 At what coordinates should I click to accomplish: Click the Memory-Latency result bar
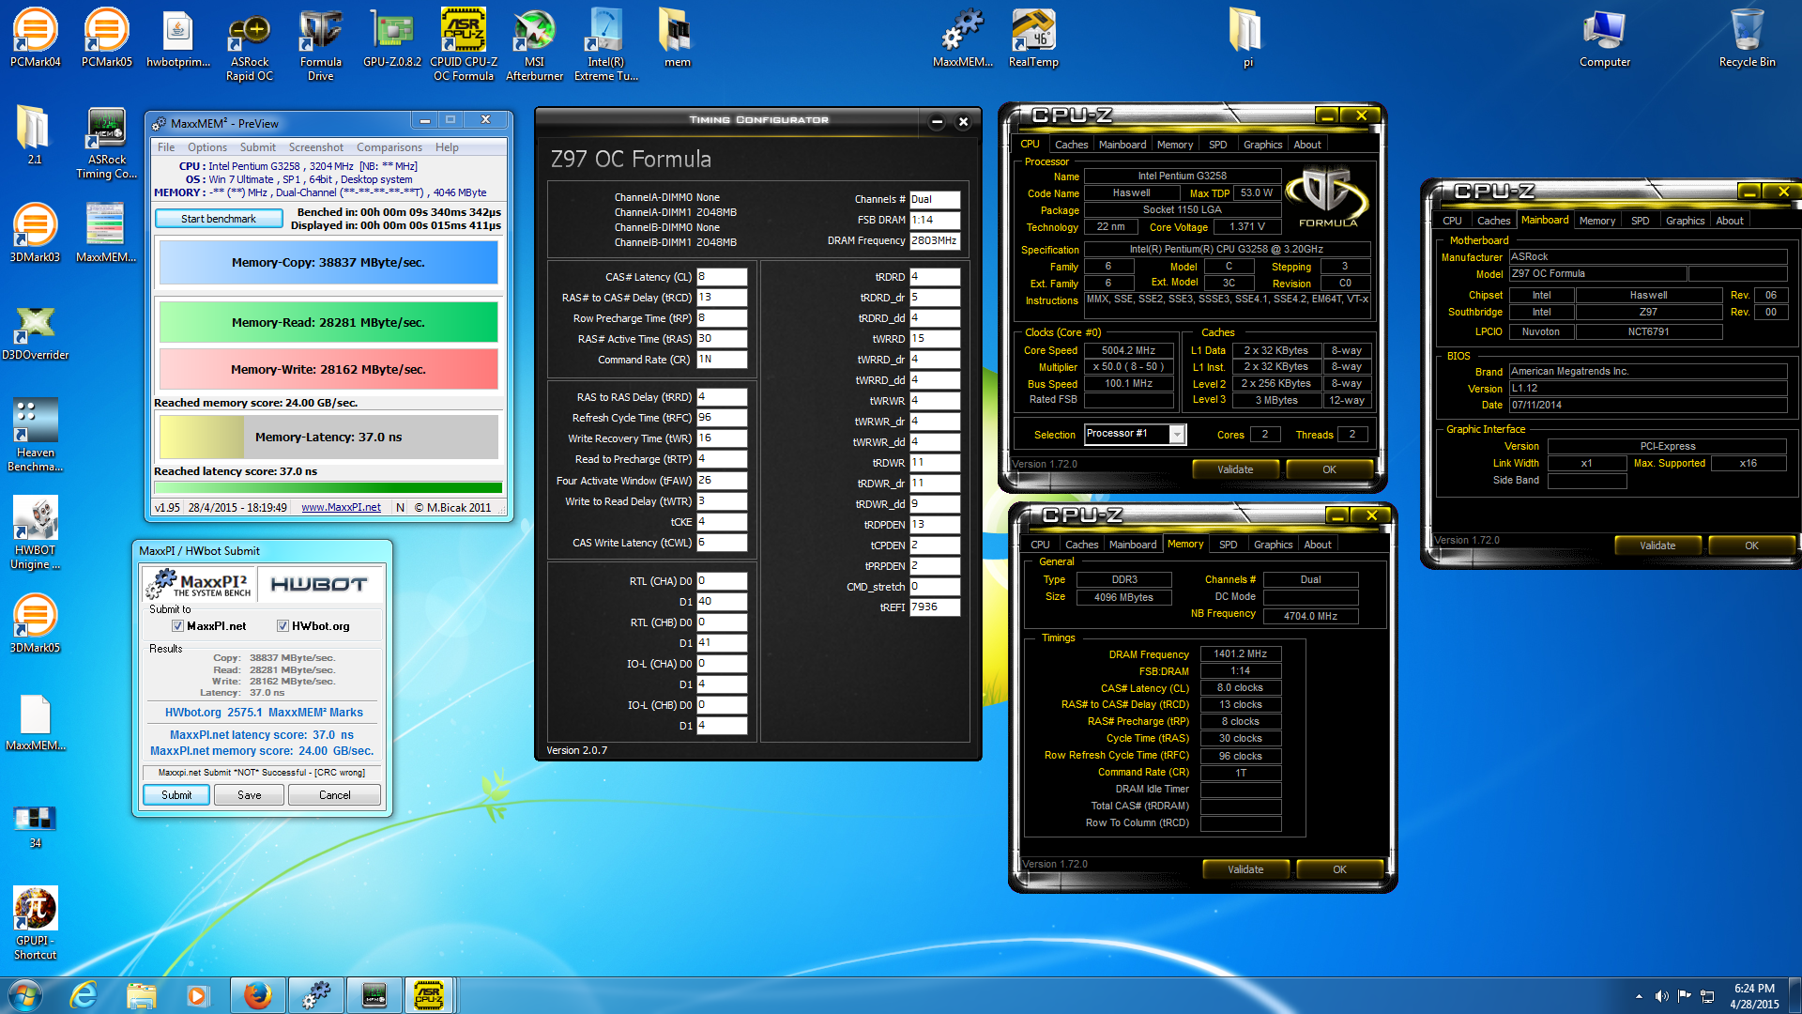point(328,438)
